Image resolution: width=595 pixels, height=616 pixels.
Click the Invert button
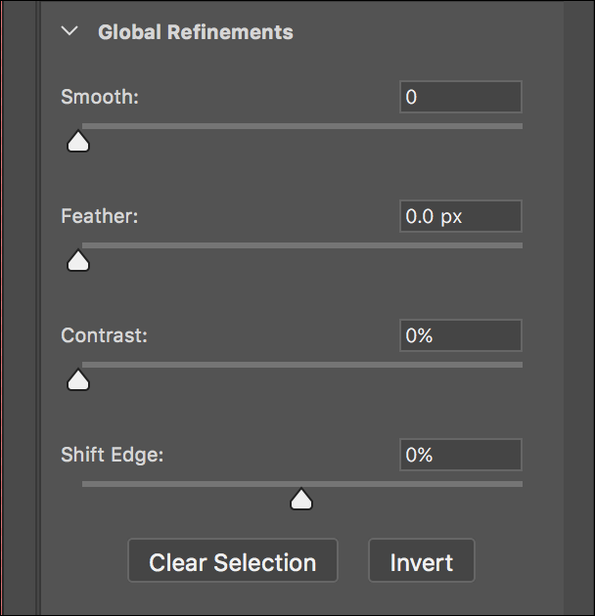pos(422,560)
